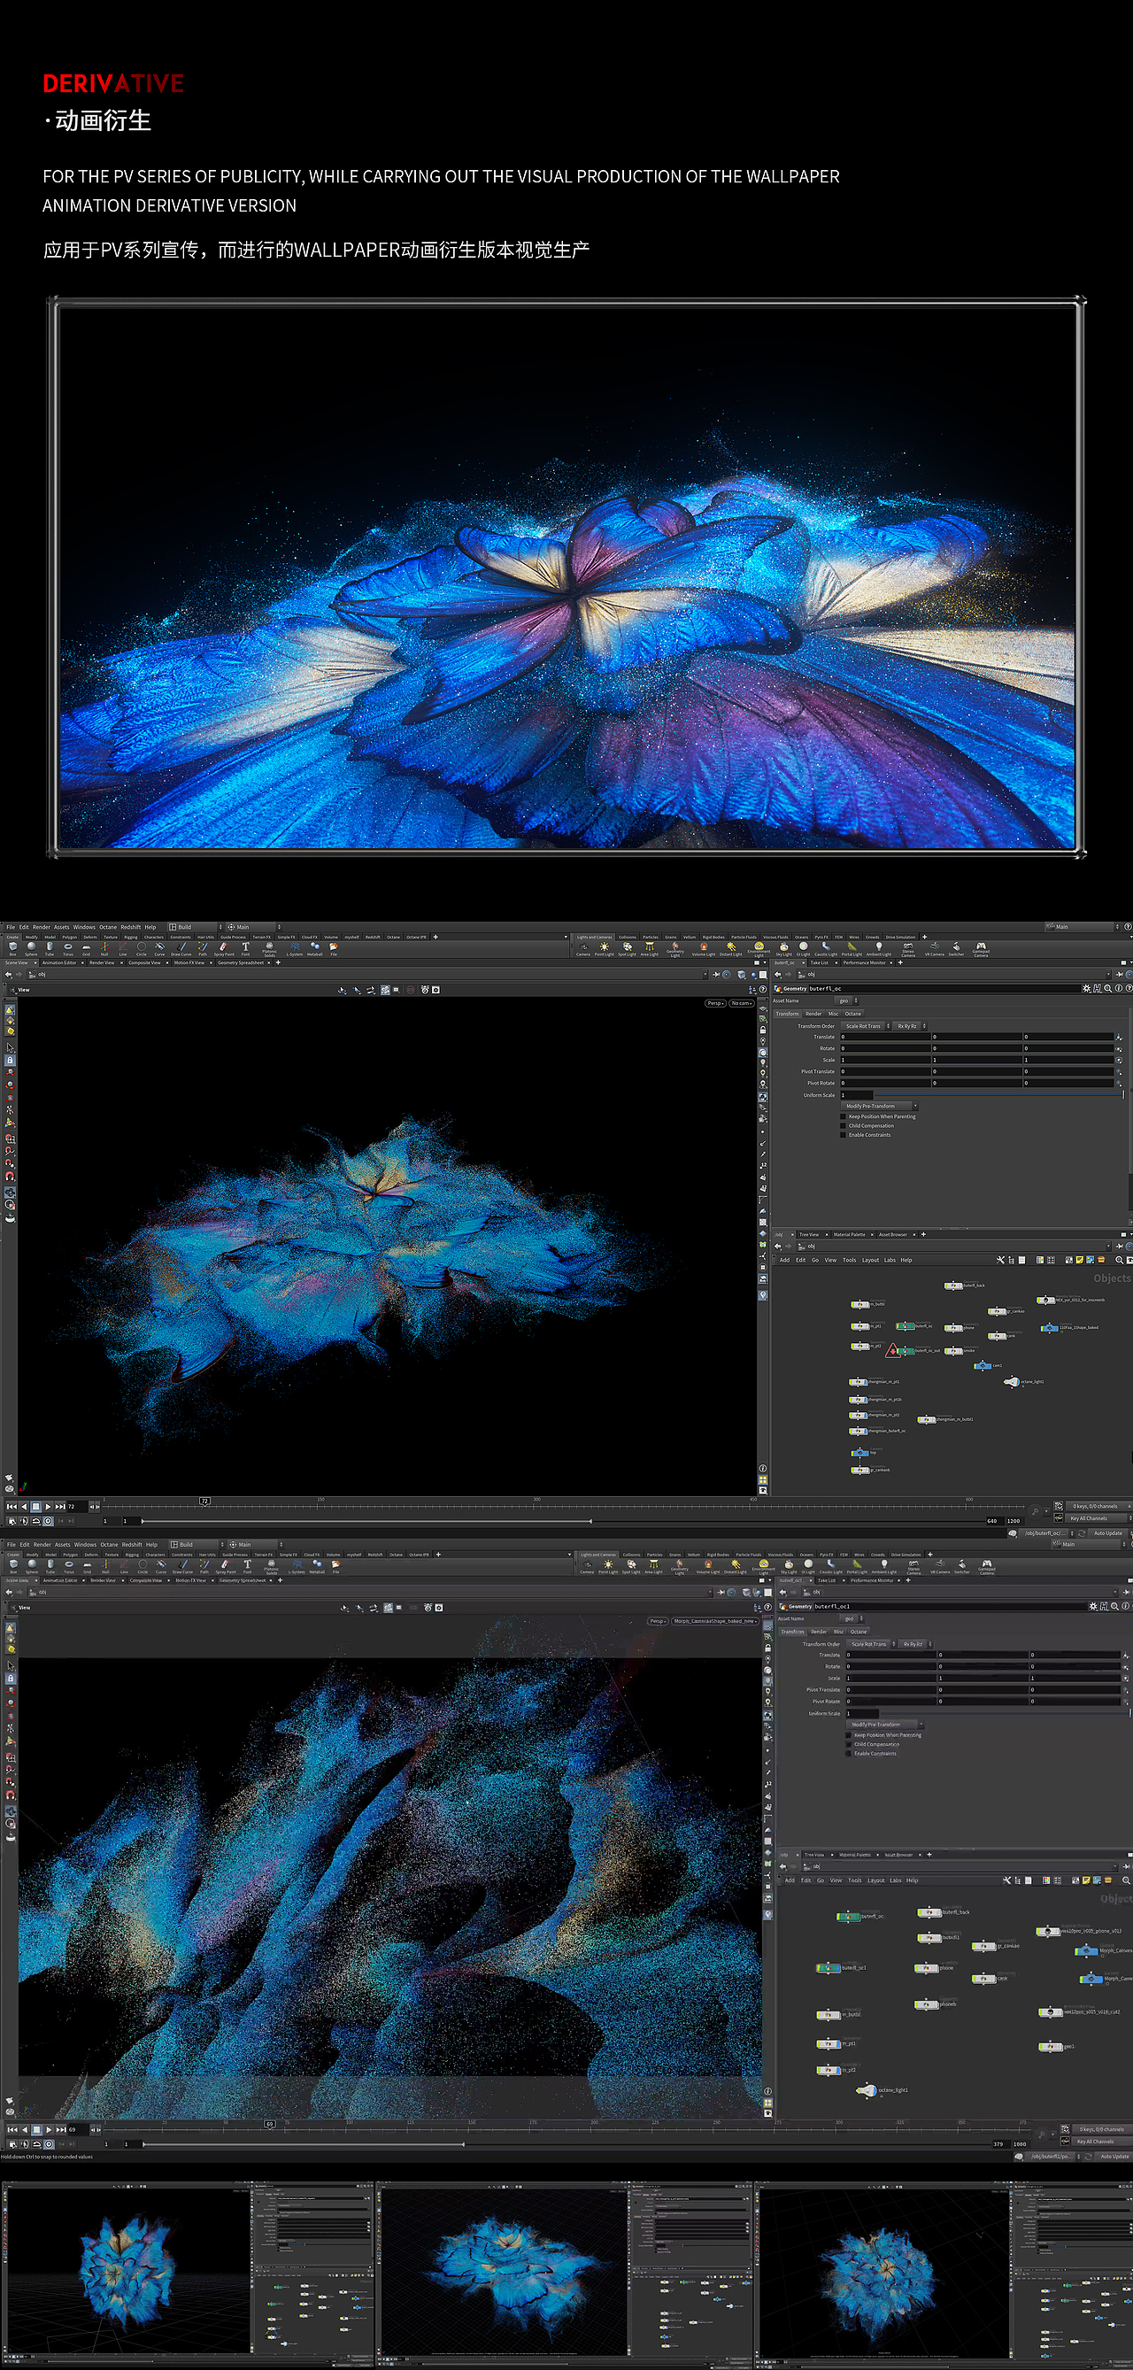Select the Draw Curve tool in upper Houdini shelf

[181, 947]
